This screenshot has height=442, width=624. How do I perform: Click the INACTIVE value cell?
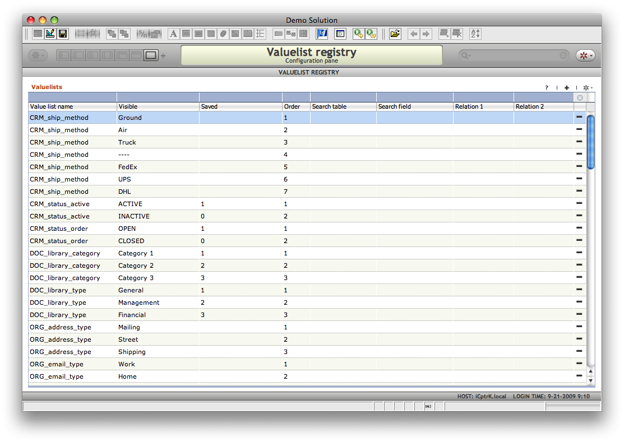pyautogui.click(x=158, y=216)
